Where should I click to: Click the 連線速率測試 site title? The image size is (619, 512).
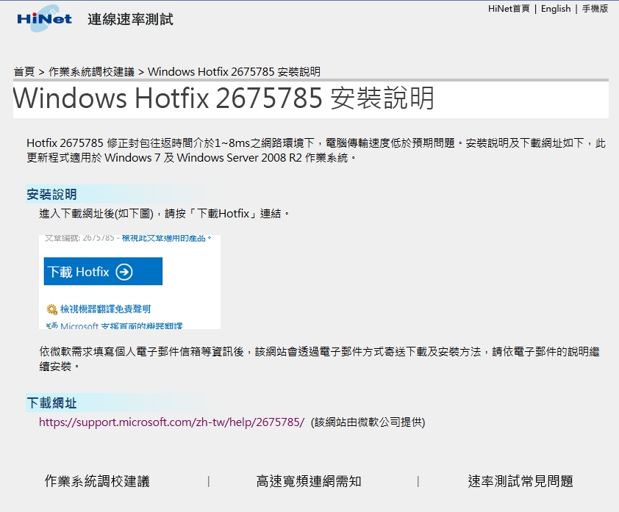pyautogui.click(x=130, y=19)
